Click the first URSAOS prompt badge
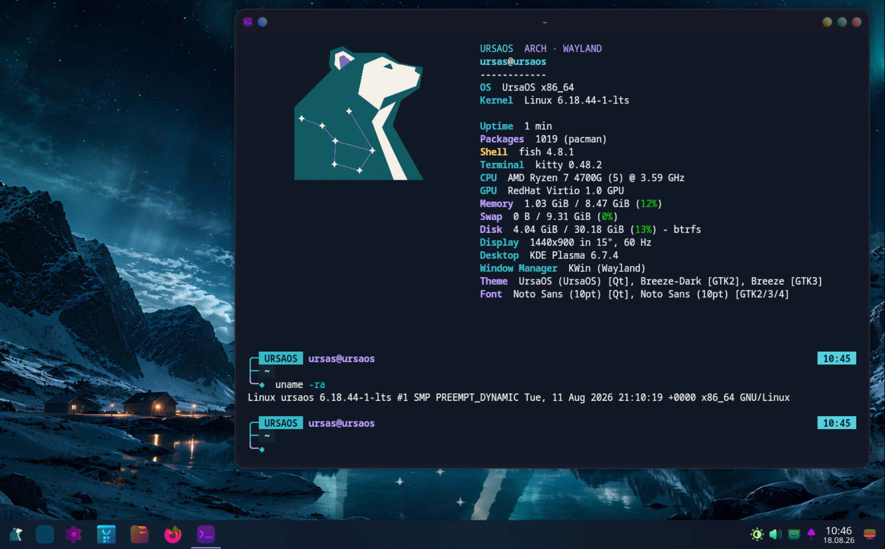This screenshot has width=885, height=549. click(x=281, y=358)
